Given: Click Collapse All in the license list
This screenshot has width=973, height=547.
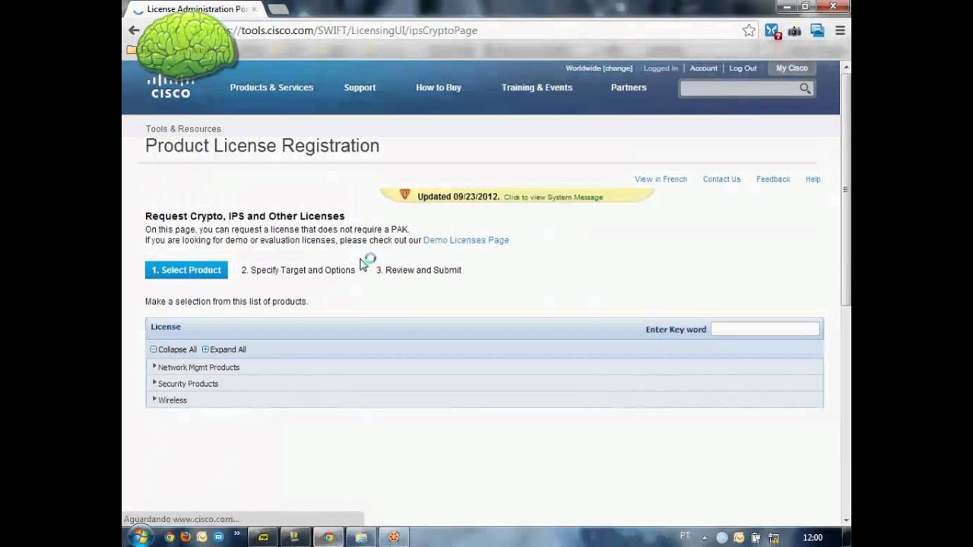Looking at the screenshot, I should click(x=177, y=349).
